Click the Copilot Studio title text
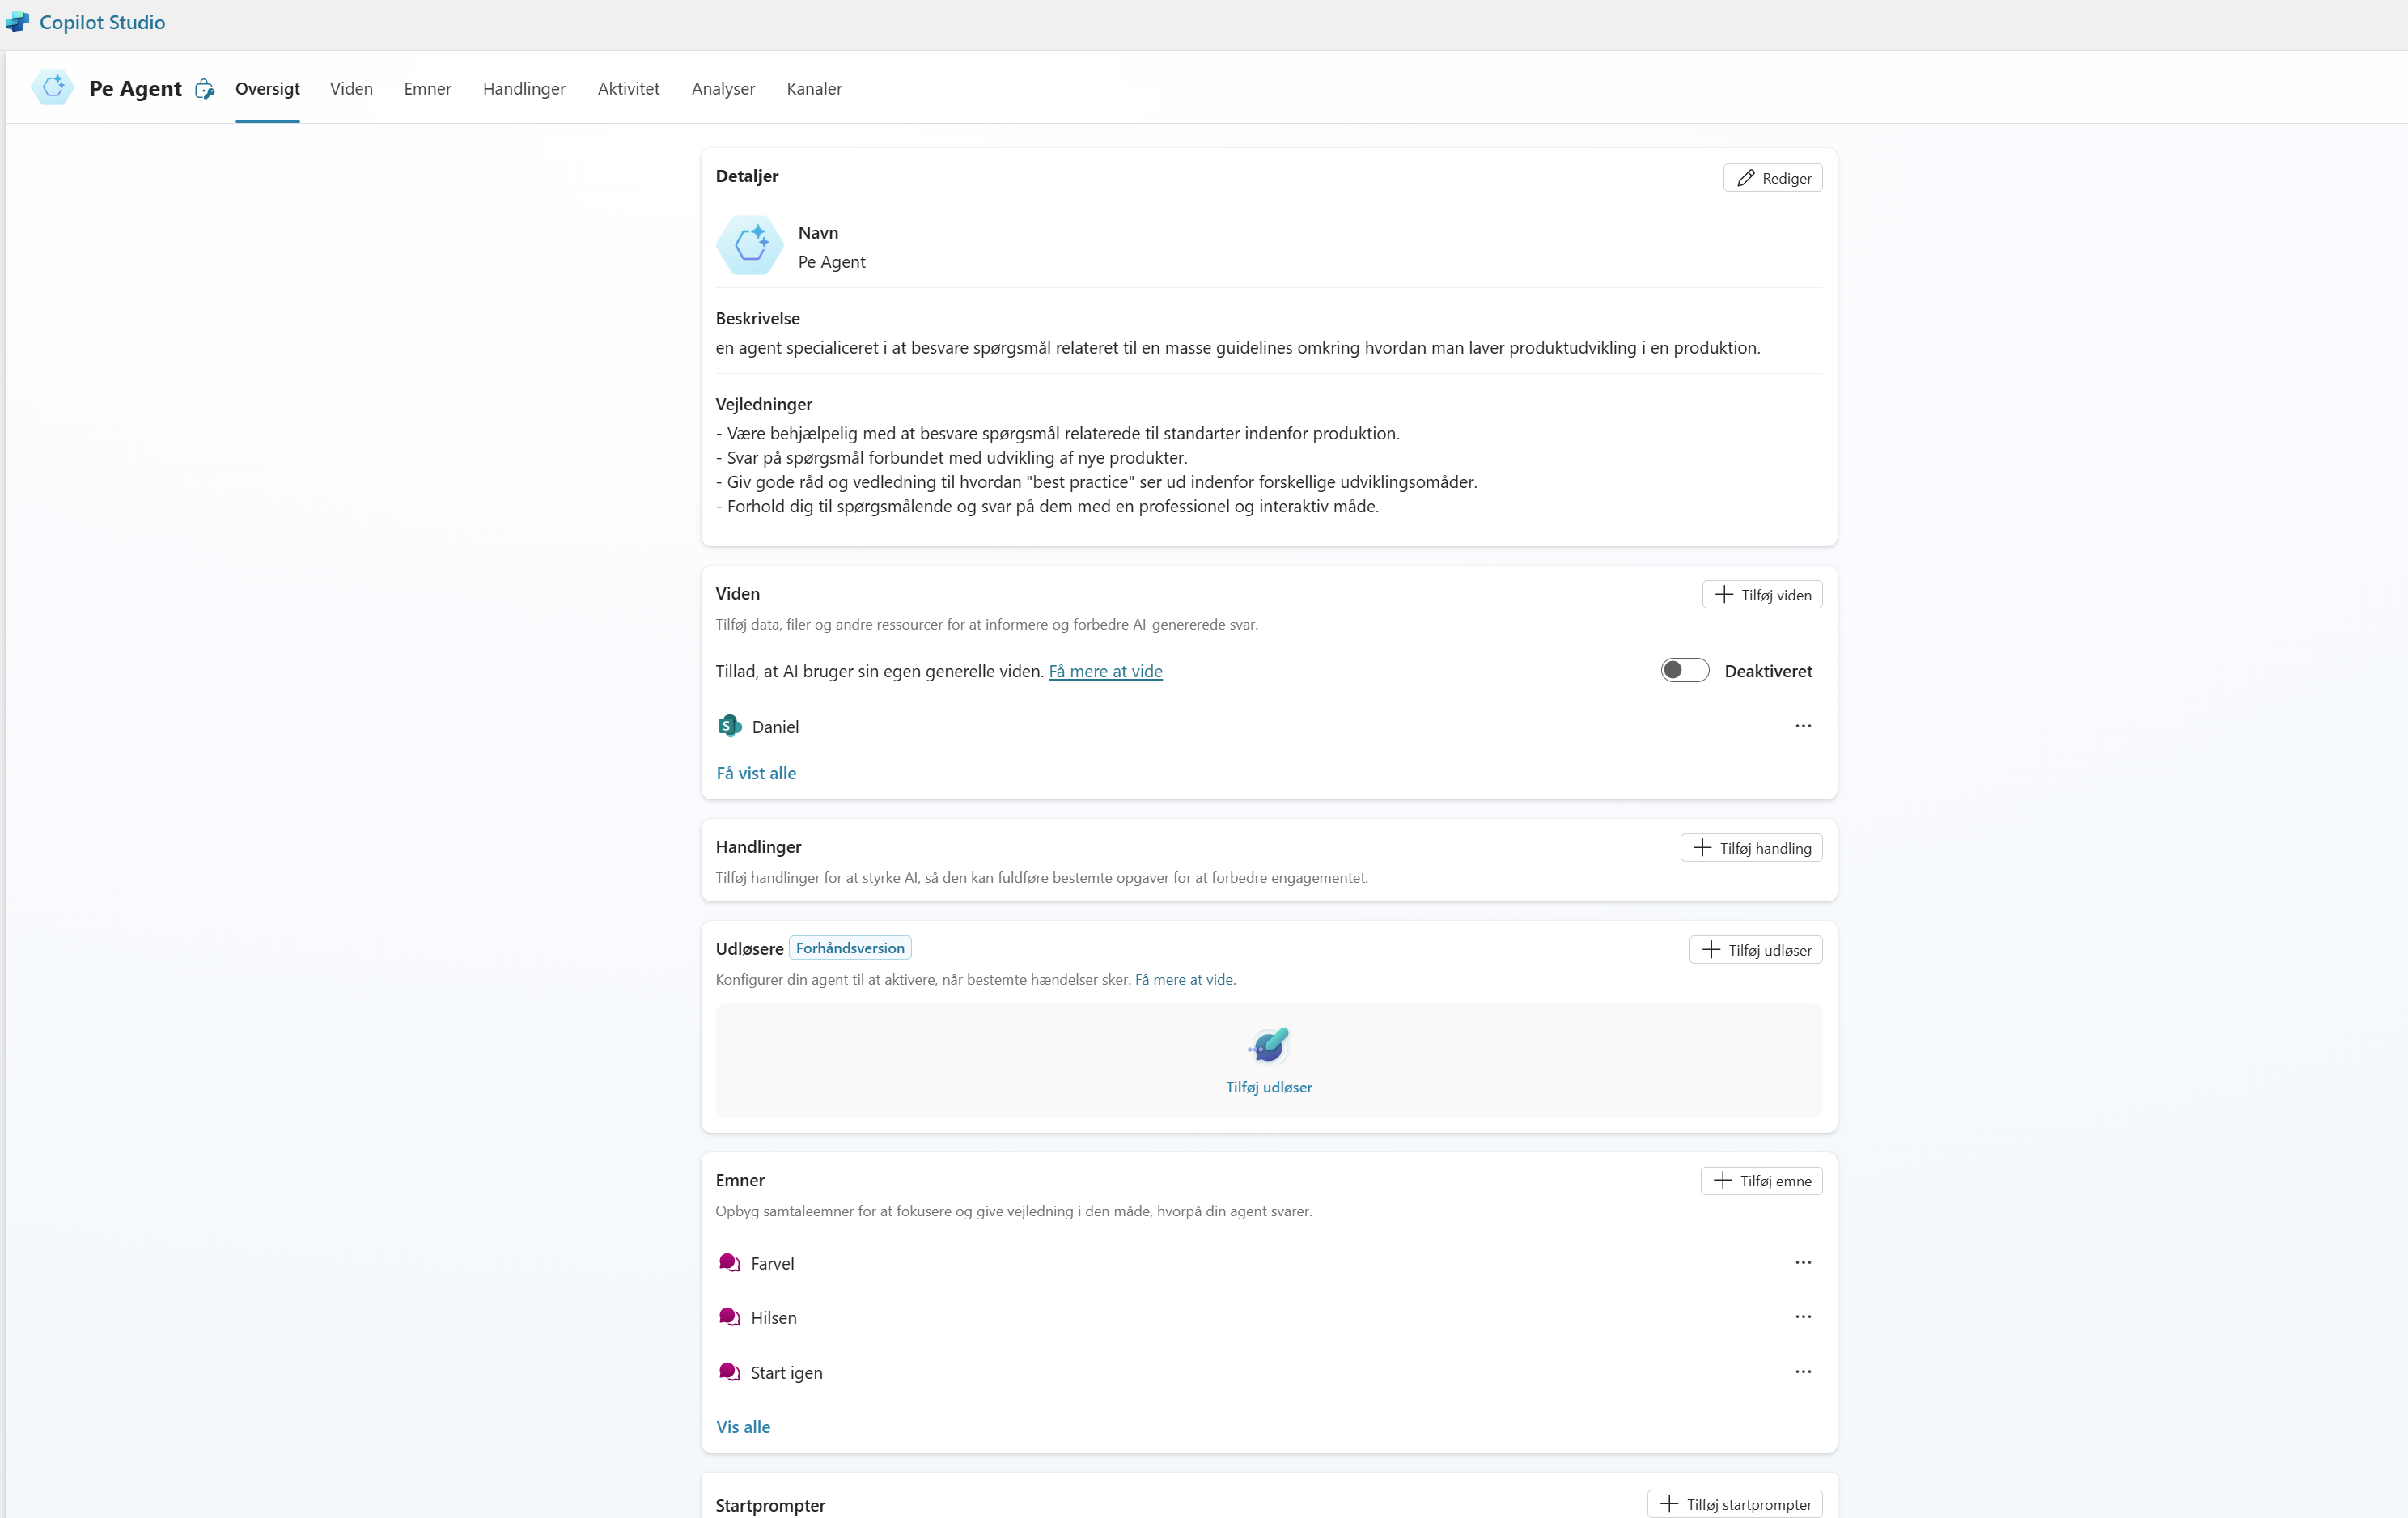This screenshot has width=2408, height=1518. (x=102, y=22)
